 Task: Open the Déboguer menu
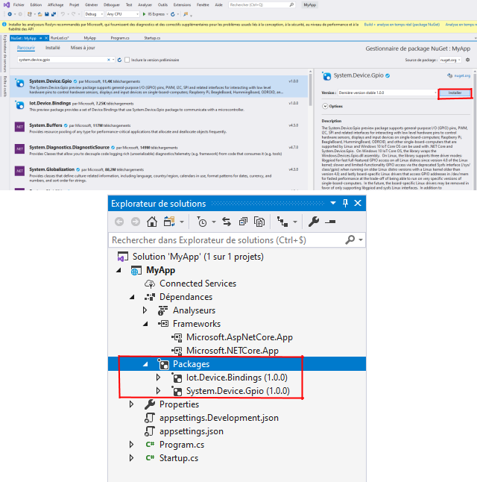click(x=112, y=4)
